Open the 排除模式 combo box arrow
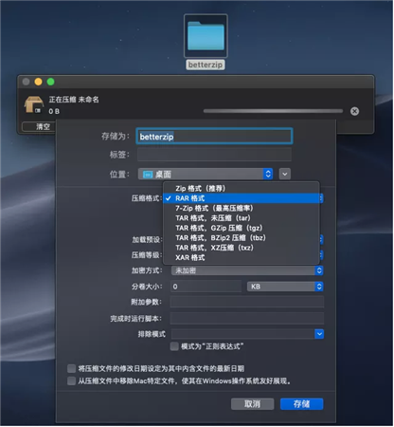 click(319, 334)
